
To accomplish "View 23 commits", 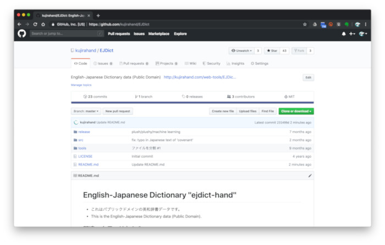I will (95, 97).
